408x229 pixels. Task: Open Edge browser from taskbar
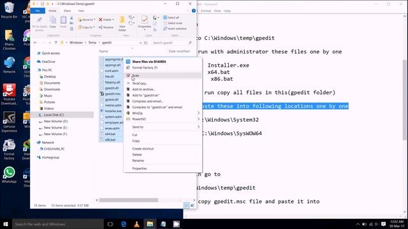[x=124, y=224]
